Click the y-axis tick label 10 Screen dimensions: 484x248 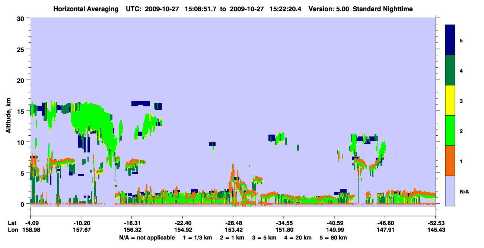click(22, 142)
